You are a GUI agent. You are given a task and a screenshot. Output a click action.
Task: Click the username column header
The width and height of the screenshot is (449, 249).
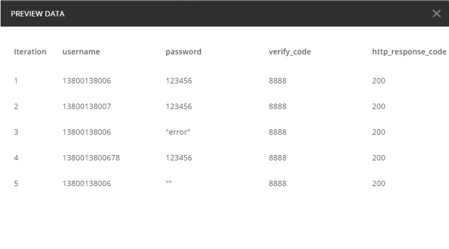coord(81,52)
